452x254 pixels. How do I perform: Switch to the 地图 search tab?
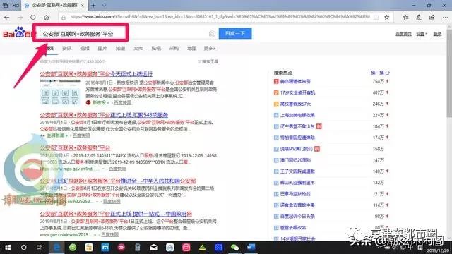pos(191,49)
